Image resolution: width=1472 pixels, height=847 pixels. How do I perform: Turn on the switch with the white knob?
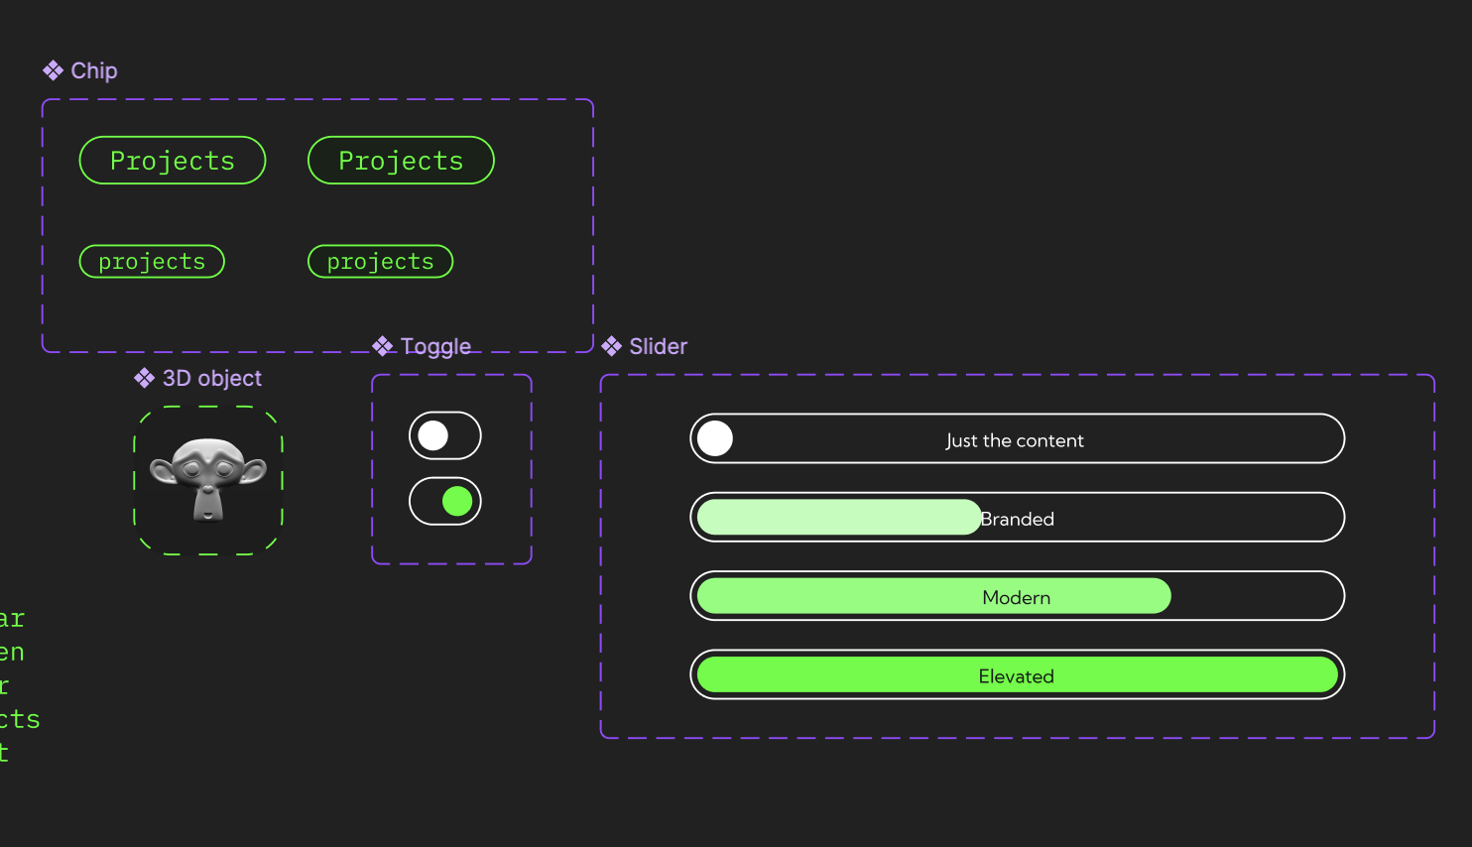coord(445,435)
